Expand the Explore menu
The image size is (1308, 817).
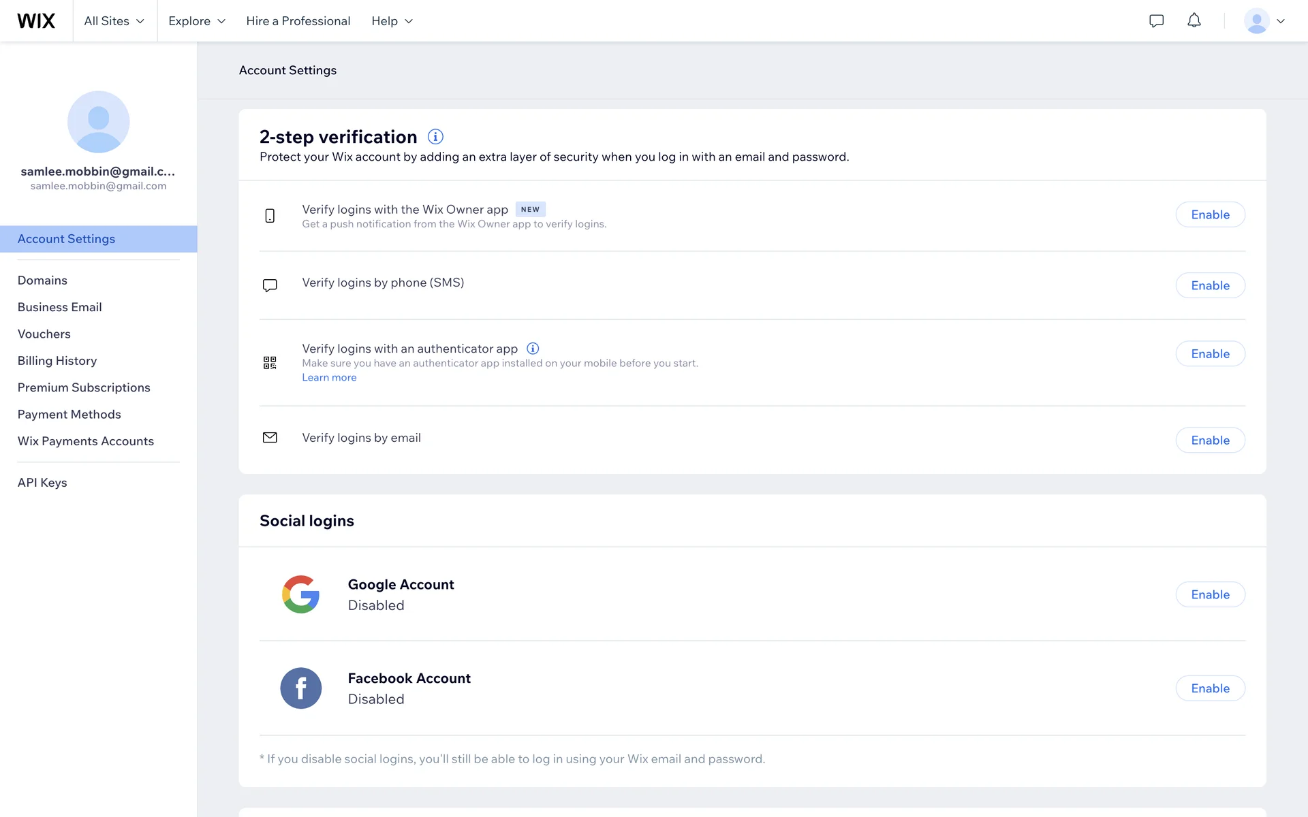196,21
